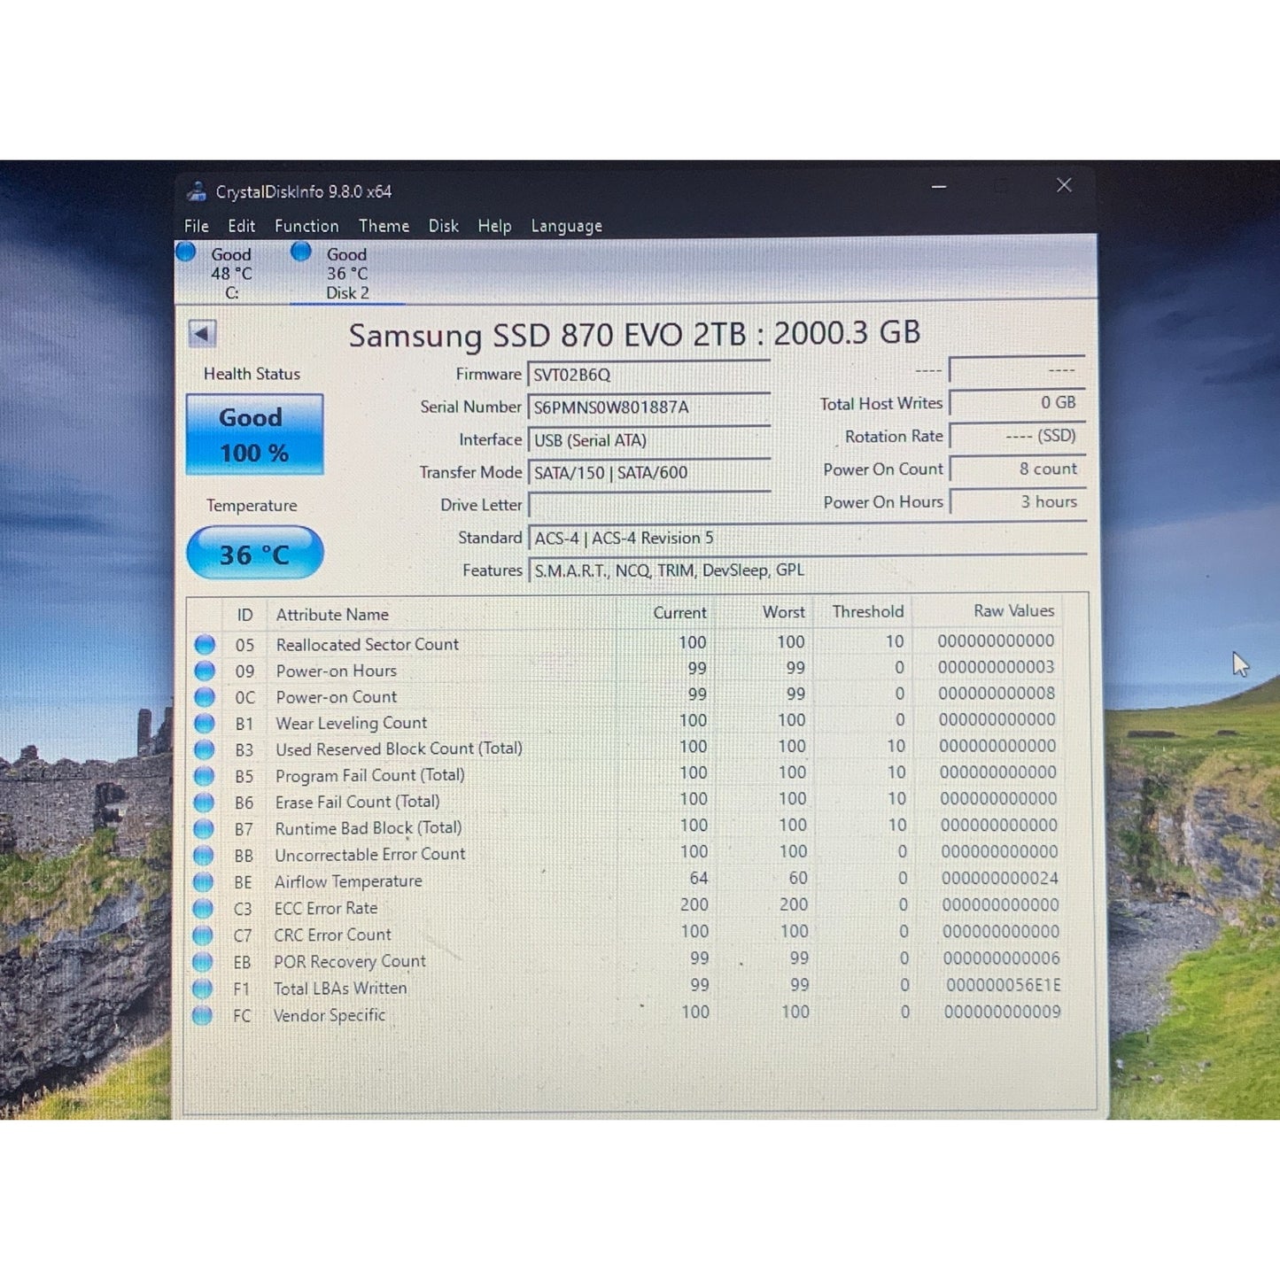
Task: Click the Rotation Rate value field
Action: coord(1017,436)
